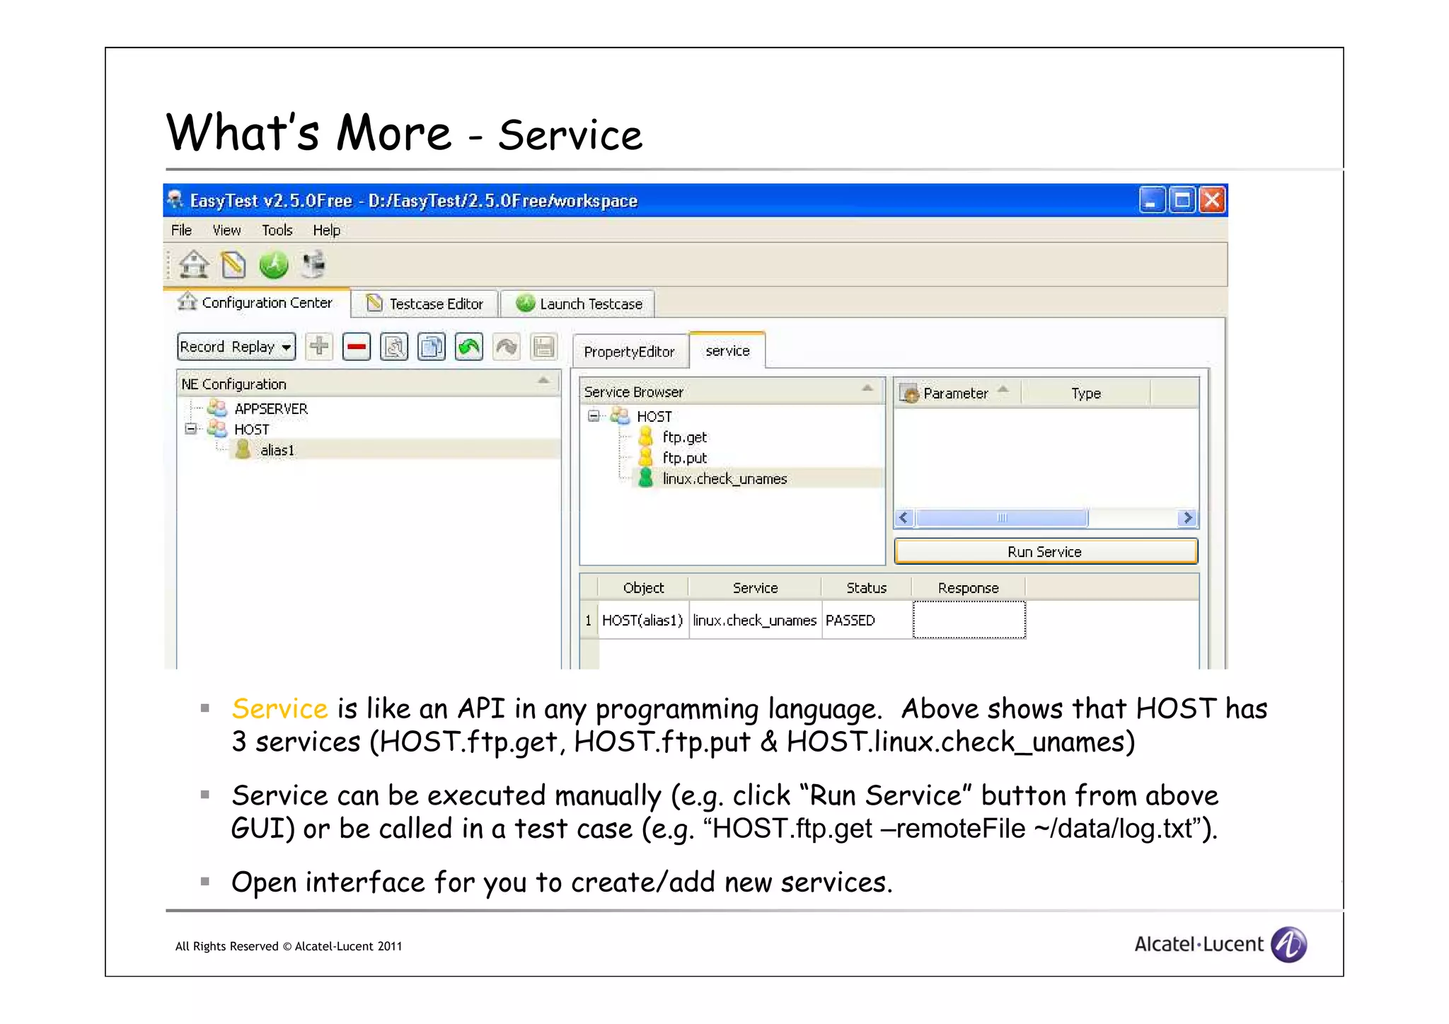Click the result row number 1

(589, 620)
